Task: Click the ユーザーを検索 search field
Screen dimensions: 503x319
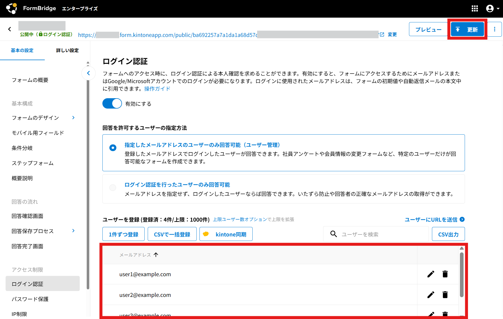Action: tap(380, 234)
